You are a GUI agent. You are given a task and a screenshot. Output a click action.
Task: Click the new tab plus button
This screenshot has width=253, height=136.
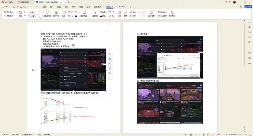pos(69,2)
